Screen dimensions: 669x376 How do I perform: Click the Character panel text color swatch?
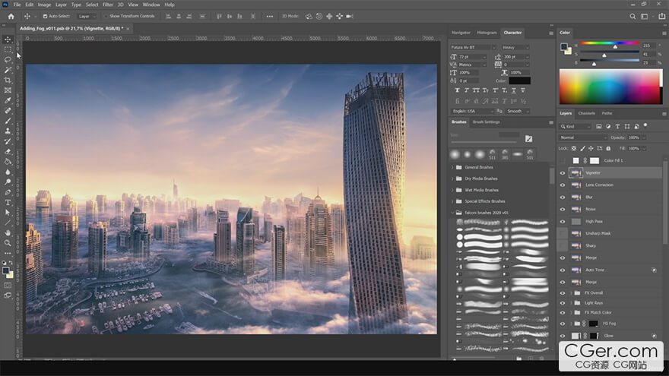coord(519,81)
